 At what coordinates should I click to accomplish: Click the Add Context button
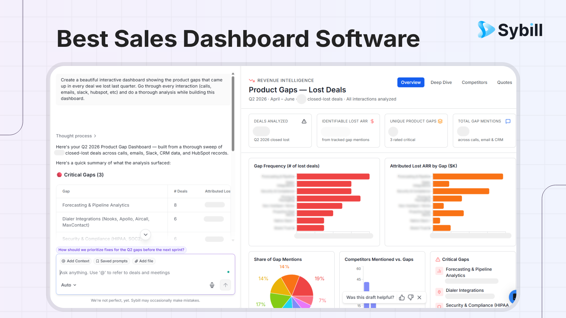[x=75, y=261]
